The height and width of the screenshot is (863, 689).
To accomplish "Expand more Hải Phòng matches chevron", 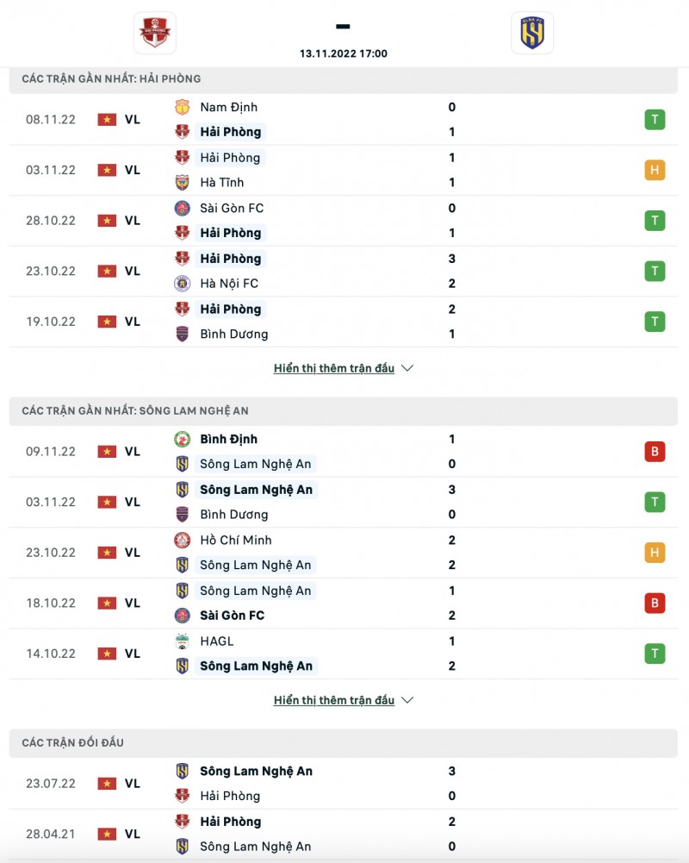I will [407, 368].
